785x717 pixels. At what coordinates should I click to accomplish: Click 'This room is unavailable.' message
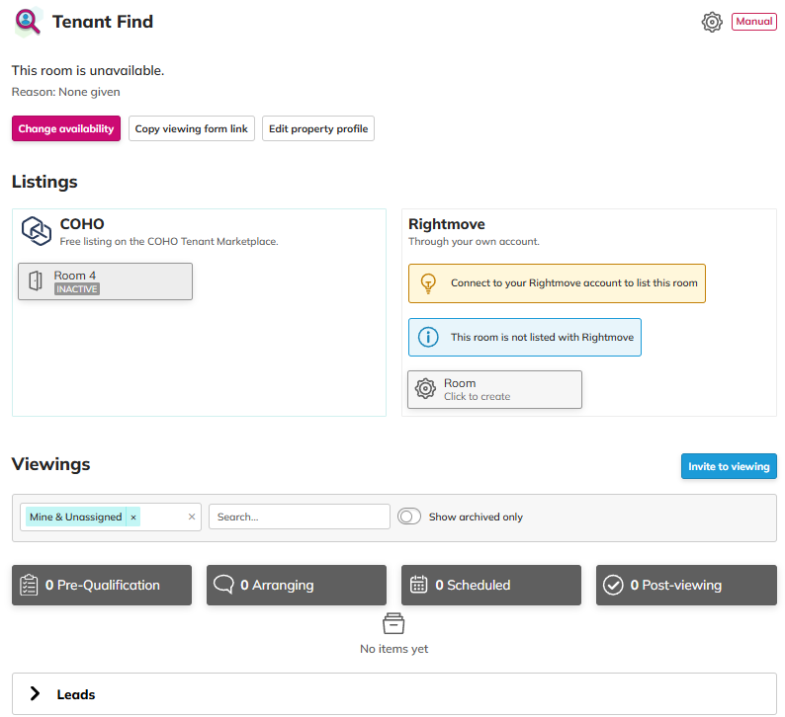click(88, 70)
